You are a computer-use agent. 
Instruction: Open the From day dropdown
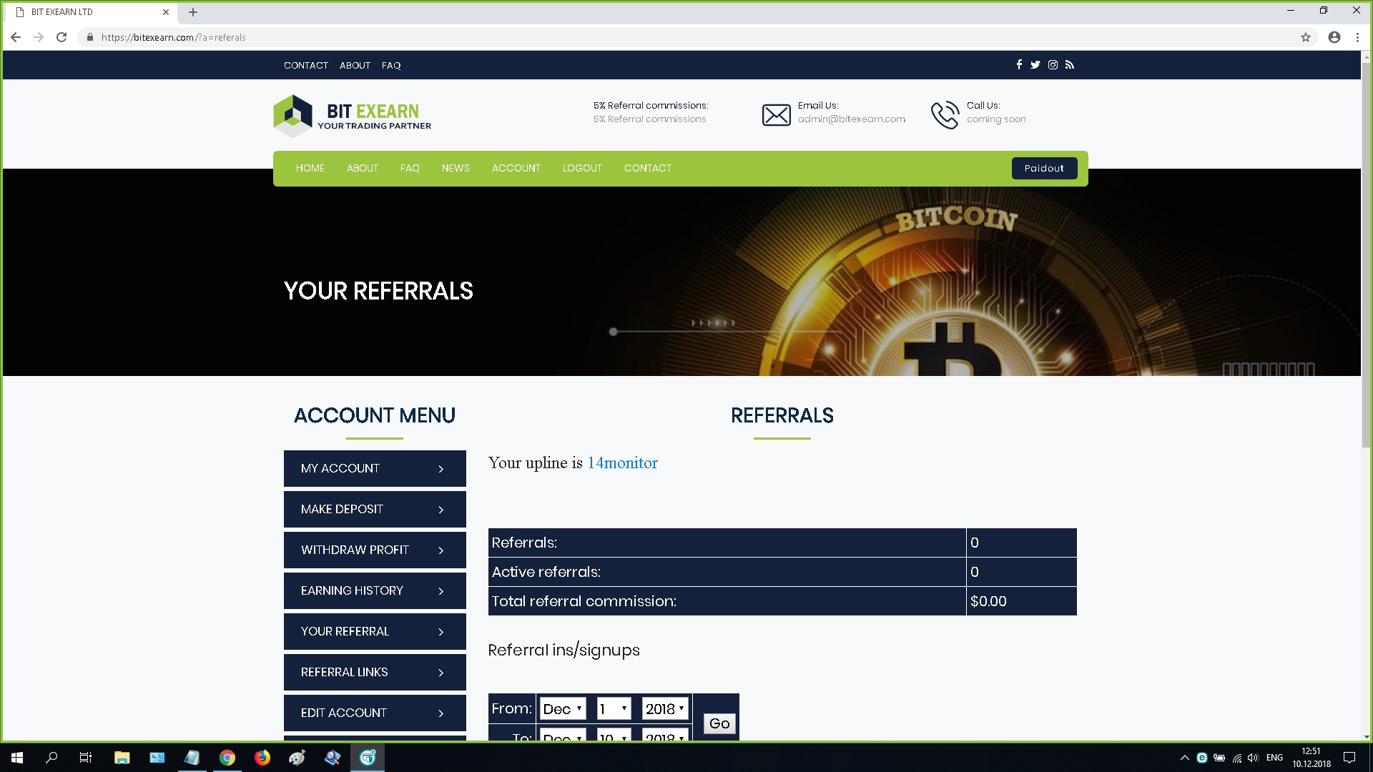click(x=614, y=708)
